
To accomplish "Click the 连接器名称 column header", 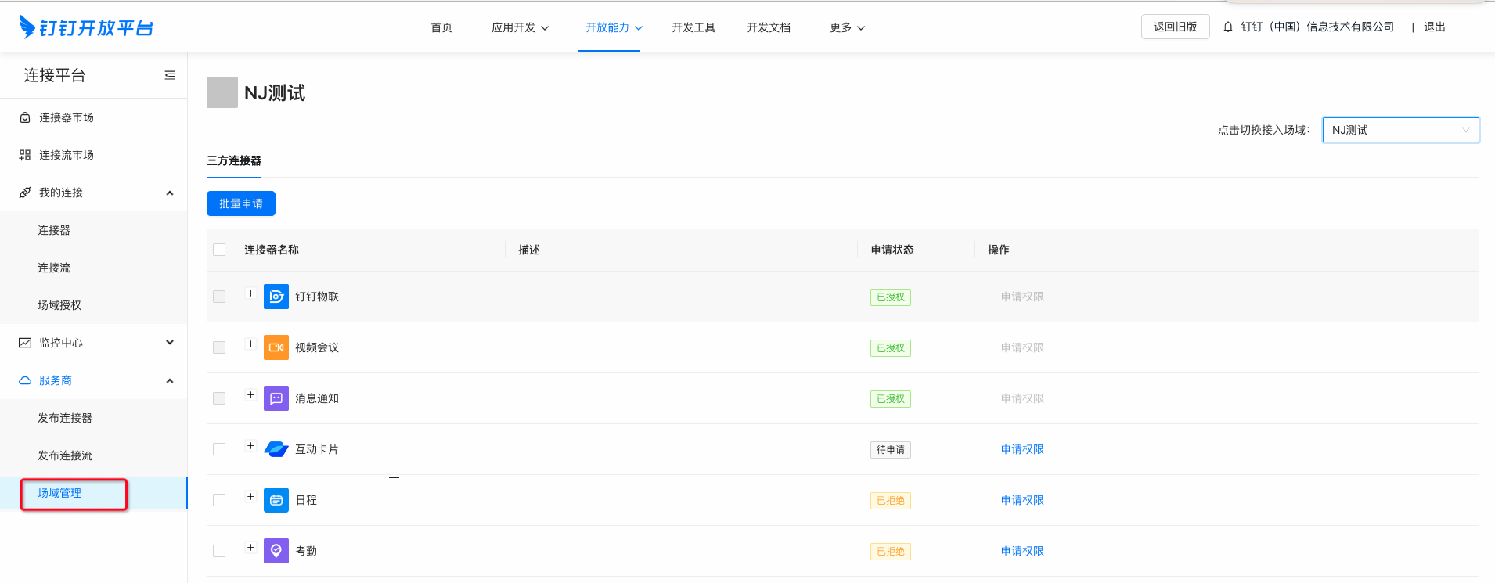I will pyautogui.click(x=272, y=250).
